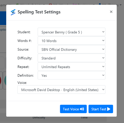Click the Start Test button
The image size is (124, 123).
click(x=101, y=109)
